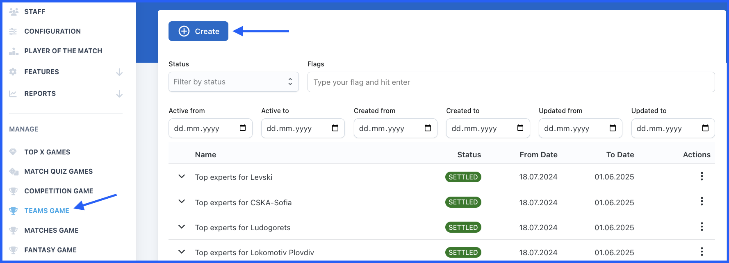Image resolution: width=729 pixels, height=263 pixels.
Task: Focus the Flags input field
Action: point(510,82)
